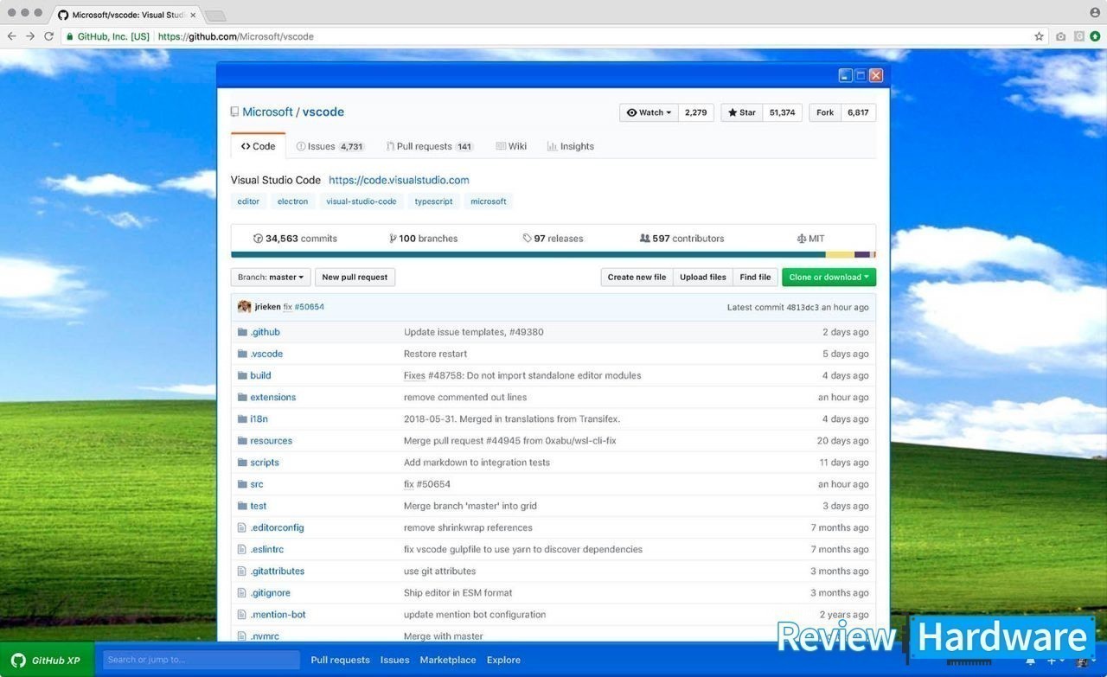Open the Wiki tab
The height and width of the screenshot is (677, 1107).
511,146
